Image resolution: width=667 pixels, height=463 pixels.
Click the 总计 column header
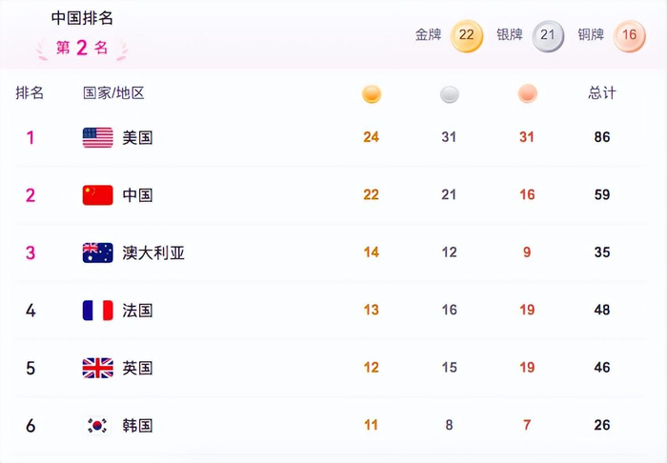pos(601,93)
